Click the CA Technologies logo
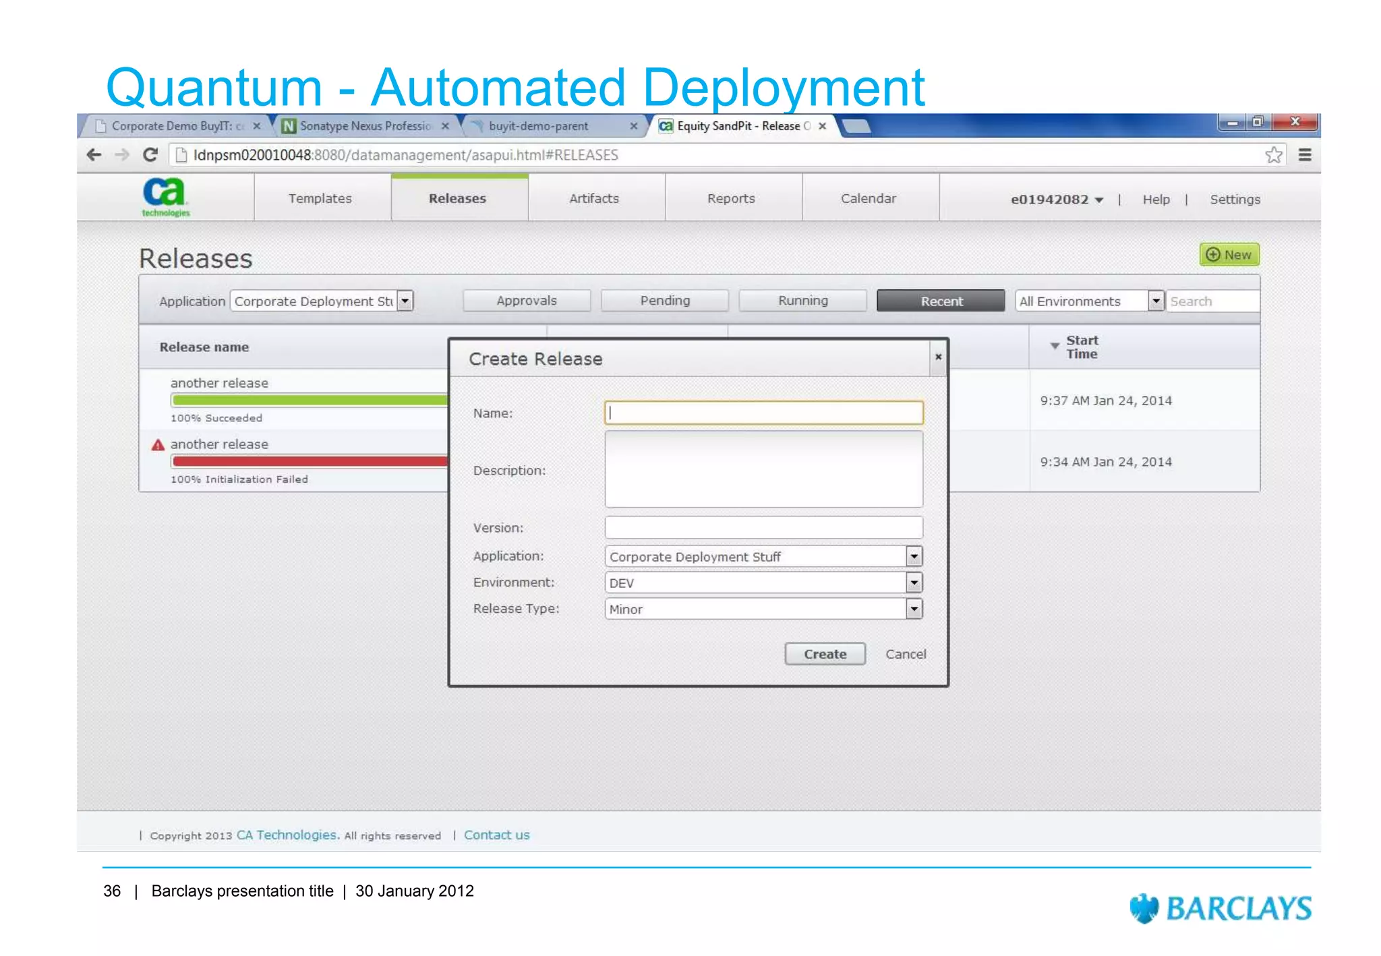Image resolution: width=1381 pixels, height=956 pixels. pyautogui.click(x=165, y=198)
